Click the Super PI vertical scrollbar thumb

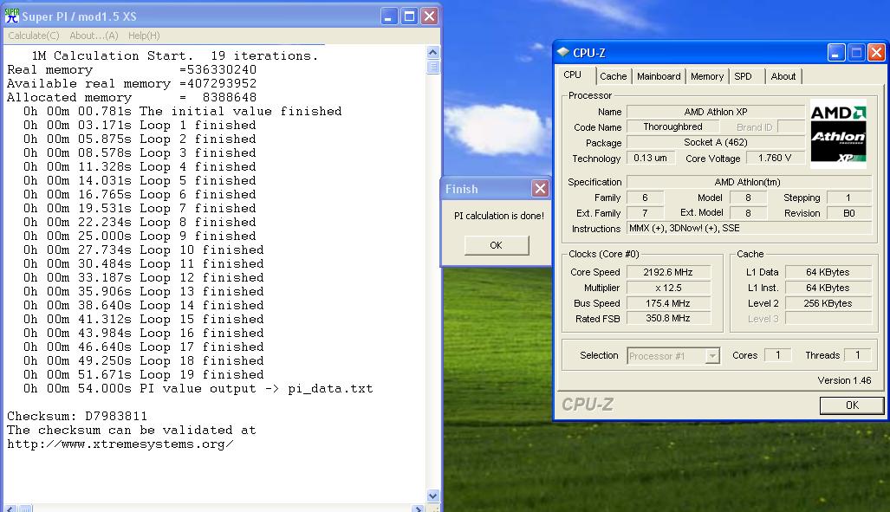click(x=432, y=67)
